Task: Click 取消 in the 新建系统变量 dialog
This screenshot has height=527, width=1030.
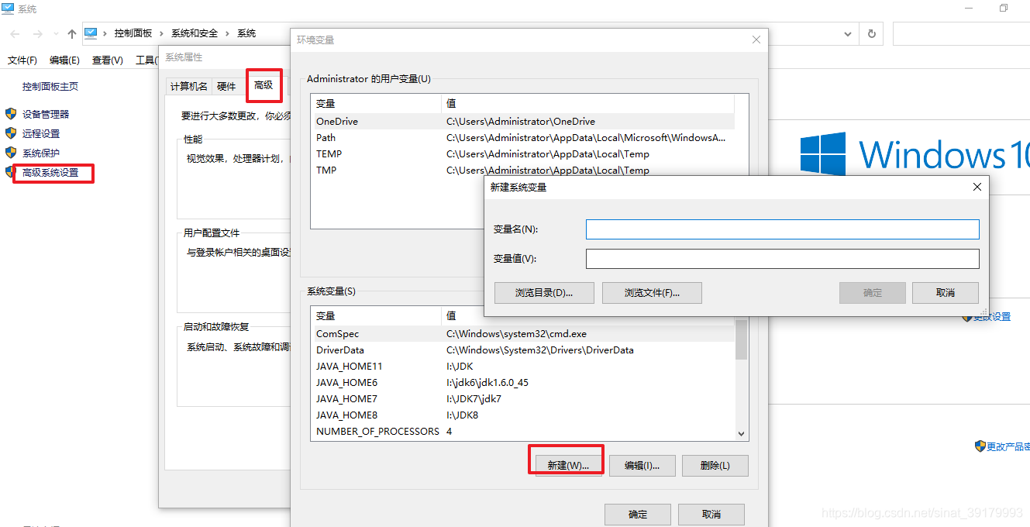Action: coord(945,292)
